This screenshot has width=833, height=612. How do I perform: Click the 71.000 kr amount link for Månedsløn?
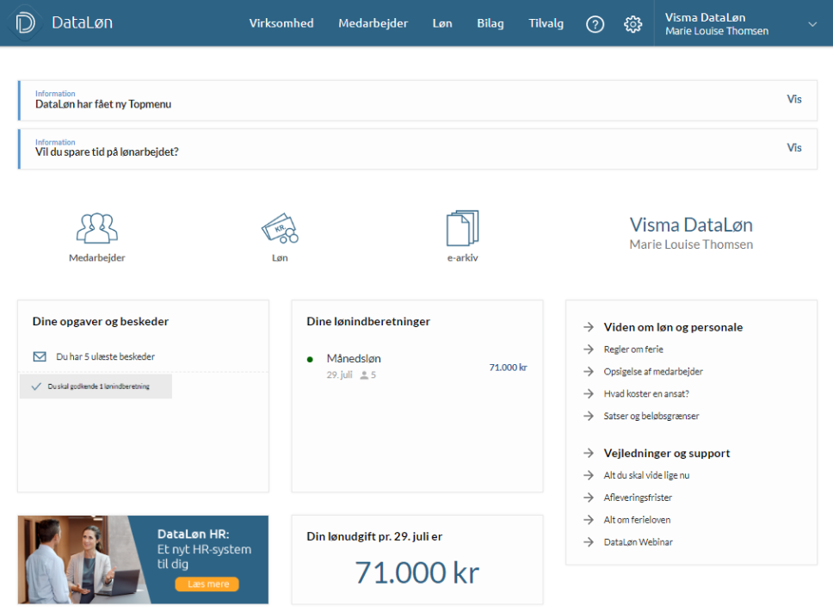(508, 367)
